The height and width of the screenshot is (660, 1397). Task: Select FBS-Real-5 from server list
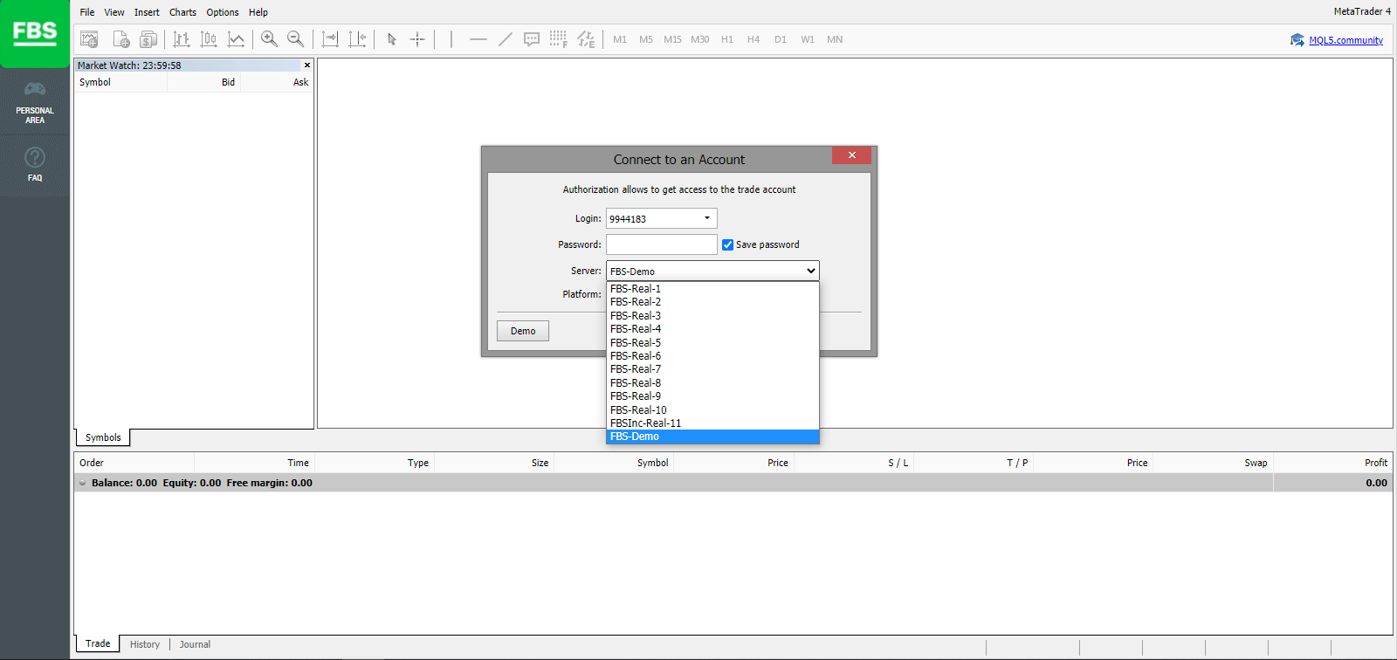point(636,342)
